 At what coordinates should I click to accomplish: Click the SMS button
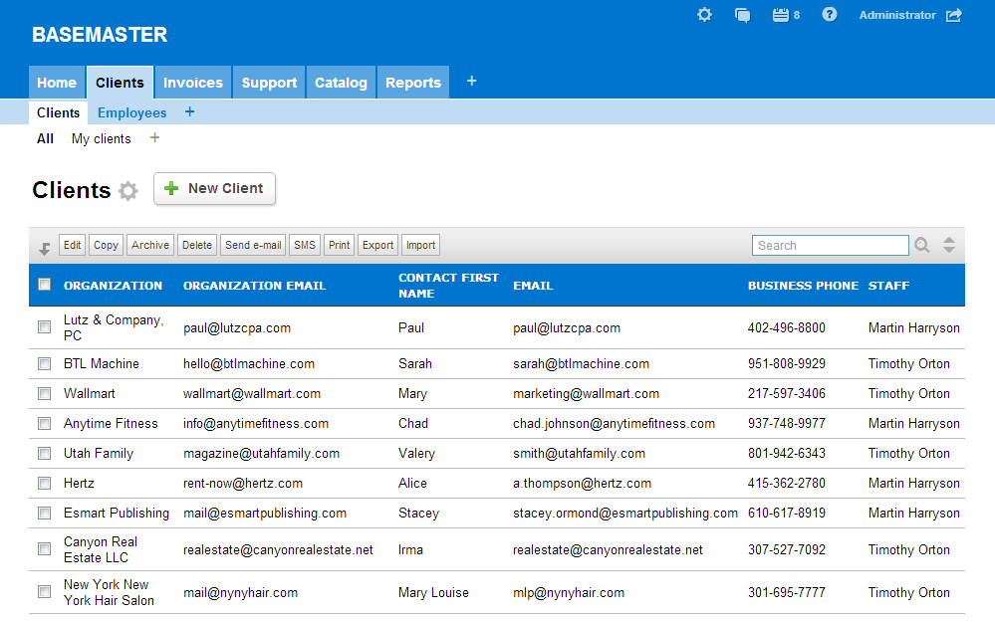click(x=305, y=245)
